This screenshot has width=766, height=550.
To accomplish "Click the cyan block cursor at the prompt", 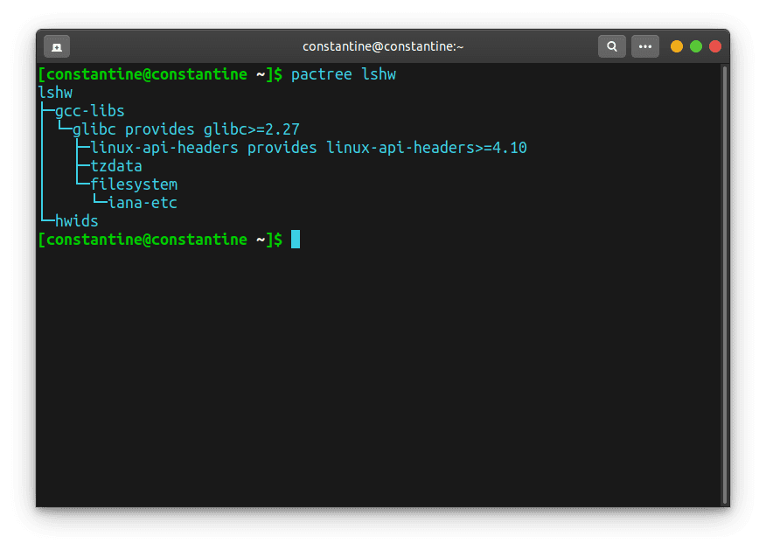I will click(296, 240).
